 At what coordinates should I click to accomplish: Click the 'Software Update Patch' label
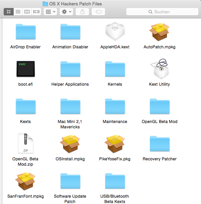tap(70, 199)
